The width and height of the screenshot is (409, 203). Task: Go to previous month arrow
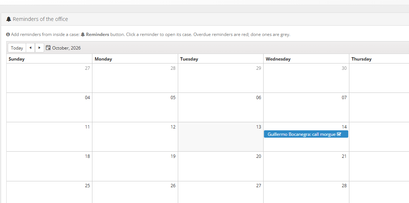coord(31,48)
